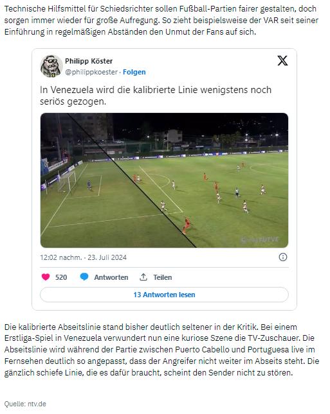Click the Teilen share label

coord(163,277)
